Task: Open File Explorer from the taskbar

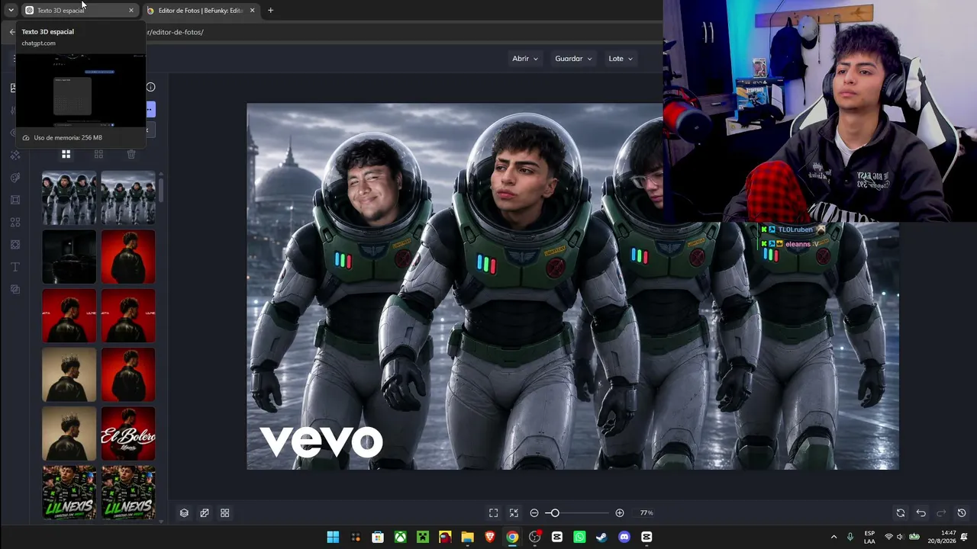Action: (x=467, y=537)
